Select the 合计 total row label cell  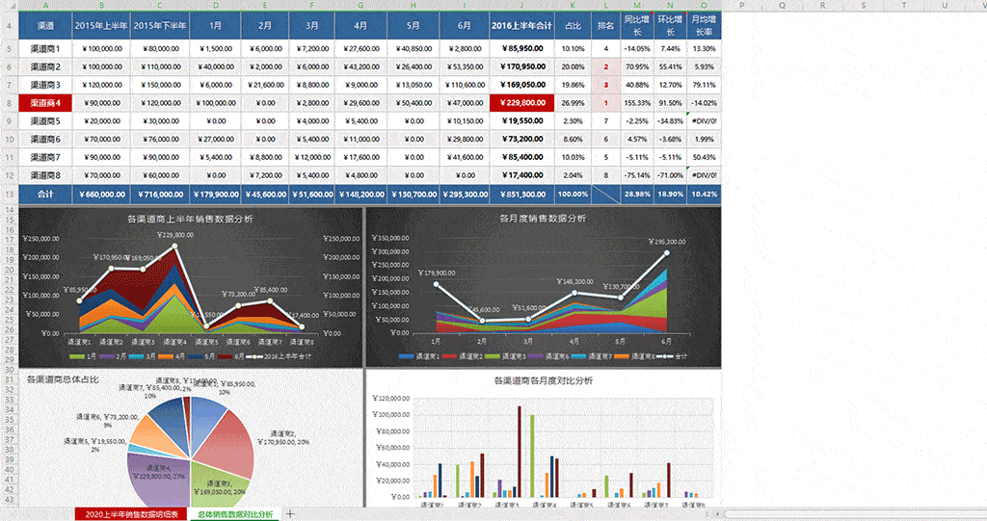[45, 195]
